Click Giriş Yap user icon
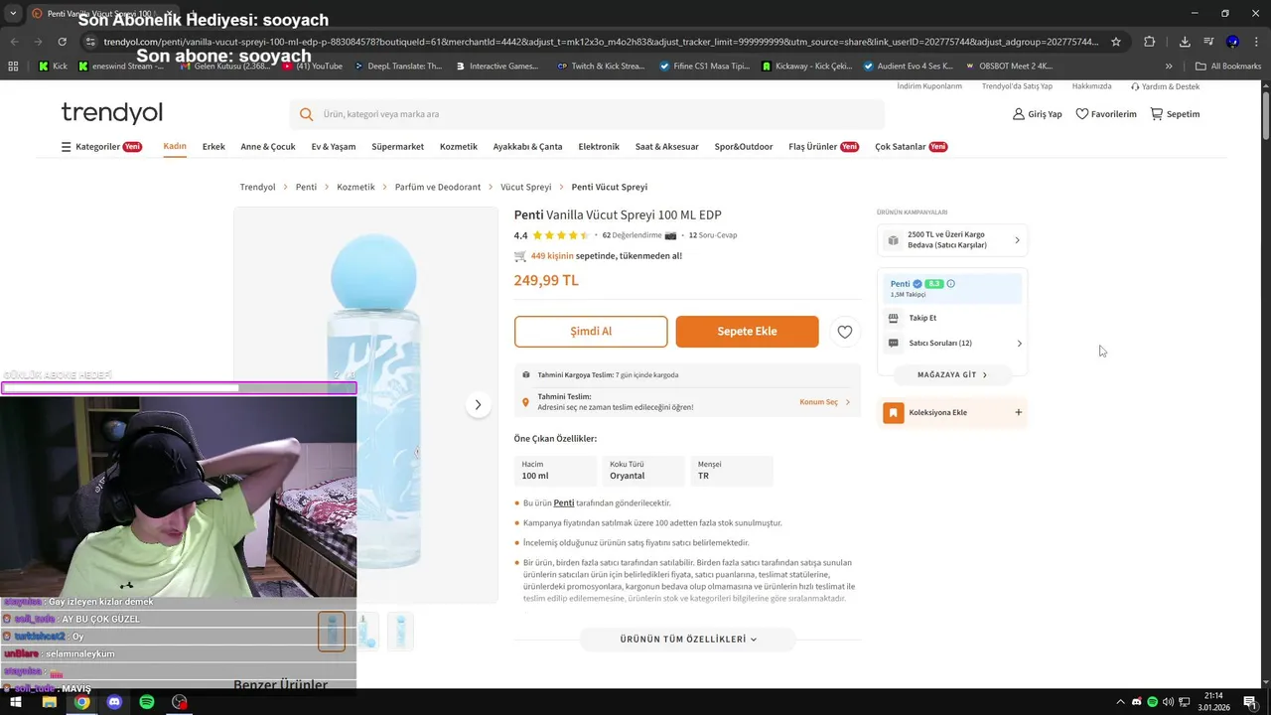This screenshot has width=1271, height=715. tap(1018, 114)
